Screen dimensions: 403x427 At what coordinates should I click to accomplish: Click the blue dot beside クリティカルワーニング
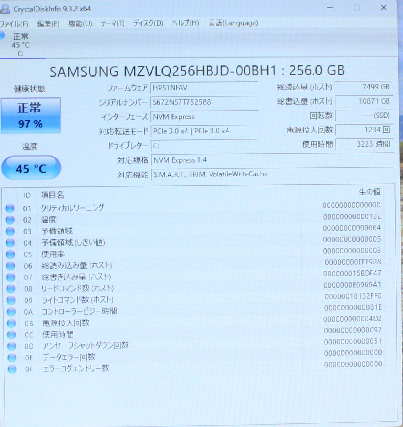[x=10, y=208]
